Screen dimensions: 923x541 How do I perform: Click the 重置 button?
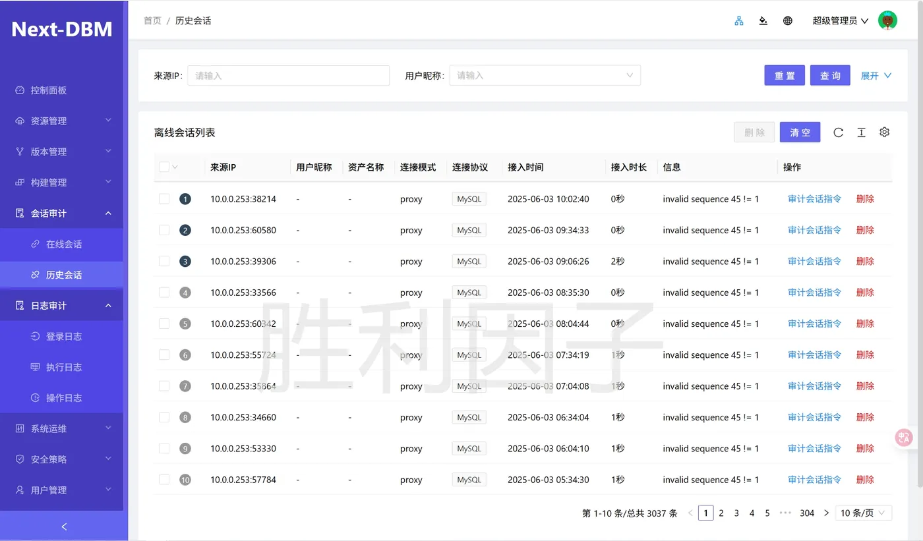pyautogui.click(x=785, y=75)
